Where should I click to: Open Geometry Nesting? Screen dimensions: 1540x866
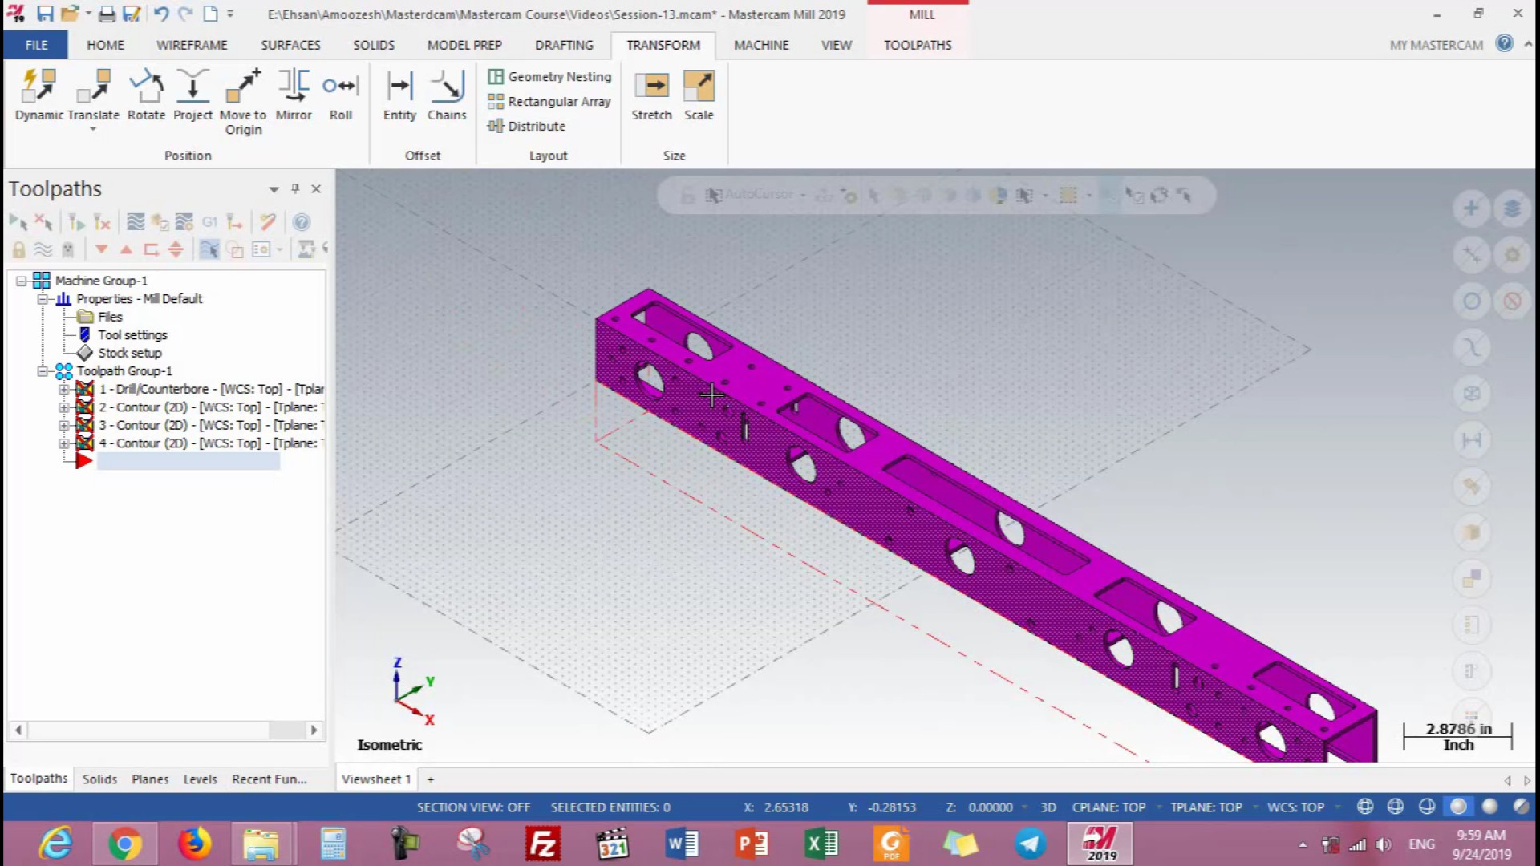pos(549,76)
